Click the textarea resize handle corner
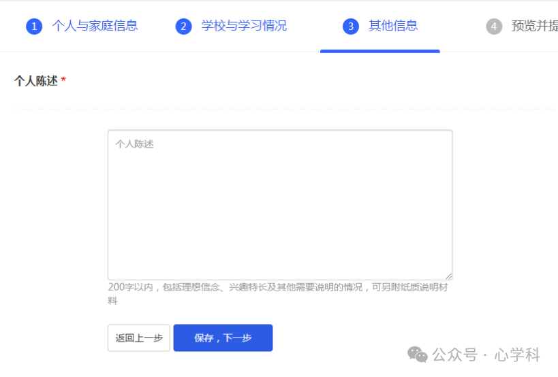Screen dimensions: 558x377 pos(449,276)
